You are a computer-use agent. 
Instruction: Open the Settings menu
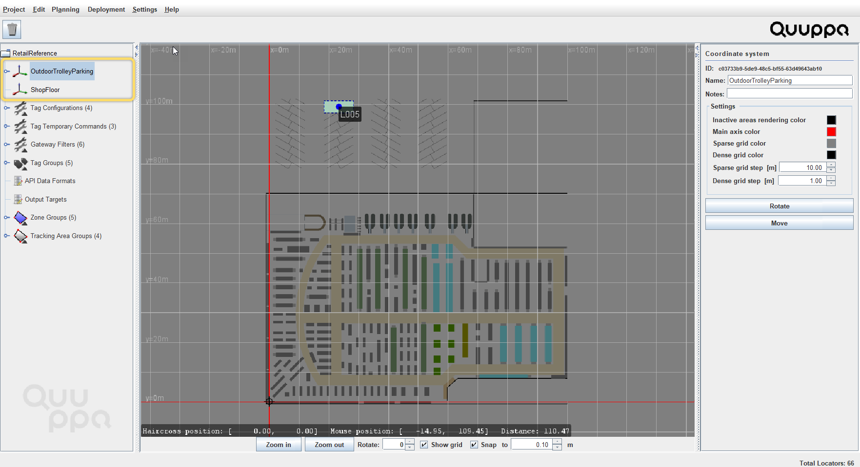click(145, 9)
